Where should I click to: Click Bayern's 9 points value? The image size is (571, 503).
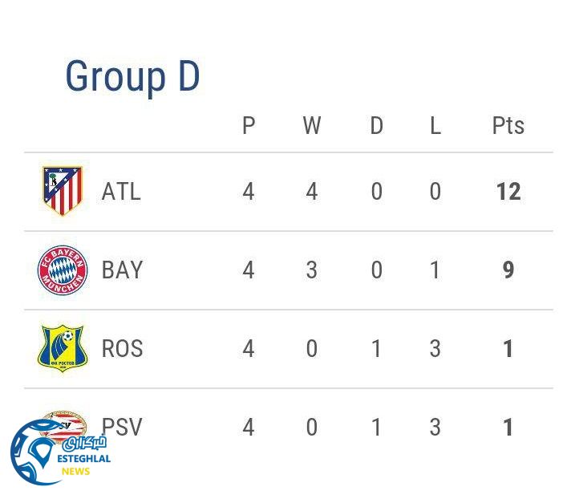pyautogui.click(x=508, y=270)
